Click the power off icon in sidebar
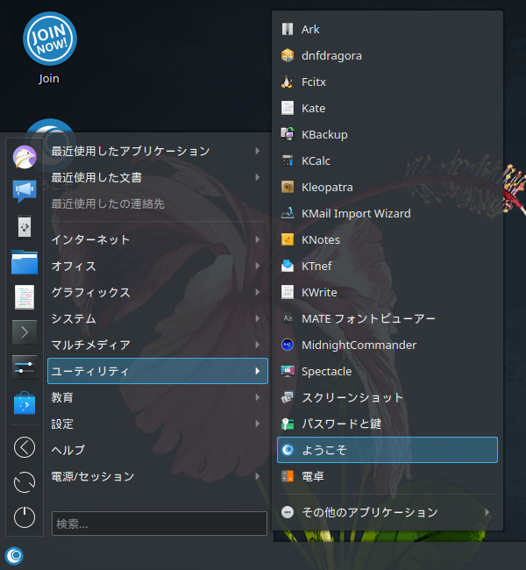The image size is (526, 570). [x=25, y=517]
